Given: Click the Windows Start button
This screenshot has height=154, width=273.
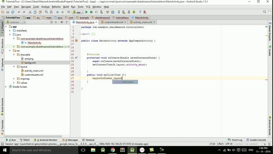Looking at the screenshot, I should click(5, 150).
